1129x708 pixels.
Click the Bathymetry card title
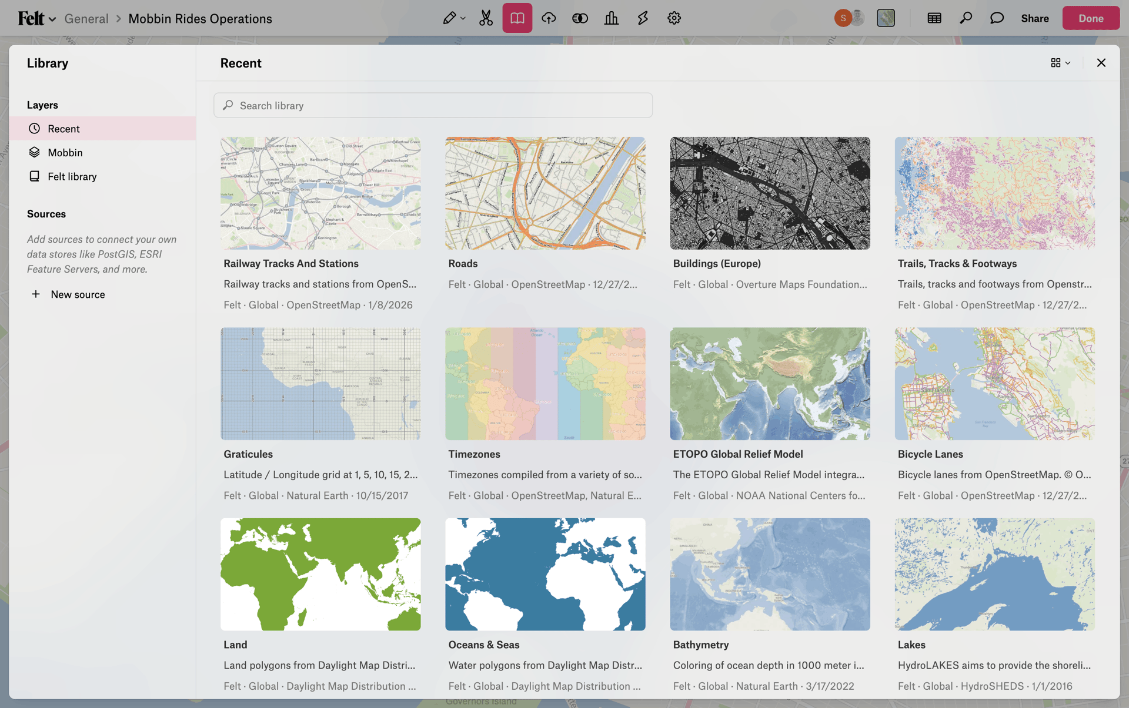[x=701, y=645]
